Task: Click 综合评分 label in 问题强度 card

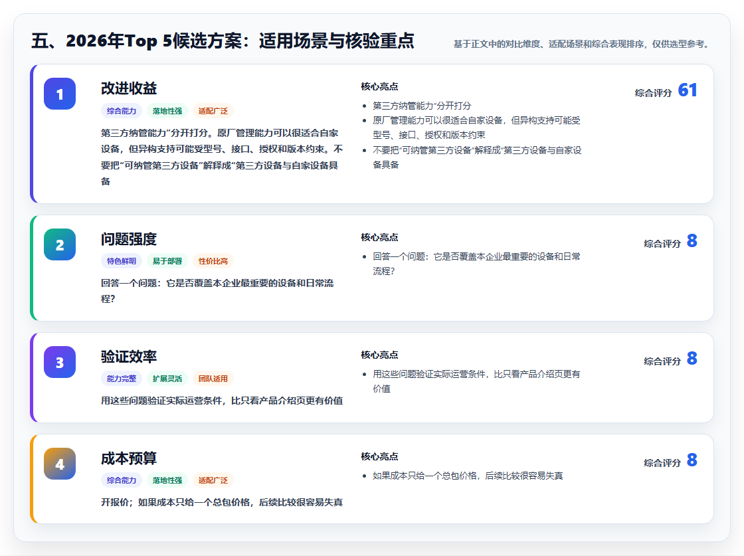Action: coord(662,244)
